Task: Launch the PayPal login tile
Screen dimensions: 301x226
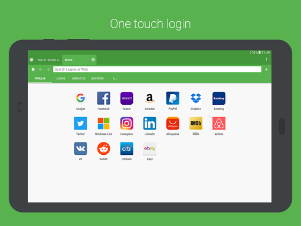Action: click(x=173, y=98)
